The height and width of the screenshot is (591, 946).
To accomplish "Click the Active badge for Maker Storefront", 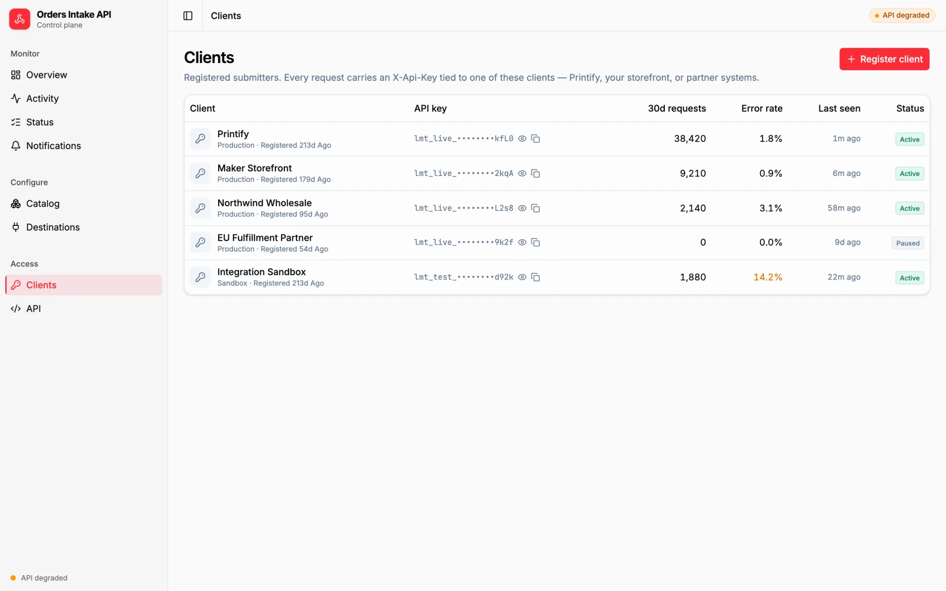I will (909, 174).
